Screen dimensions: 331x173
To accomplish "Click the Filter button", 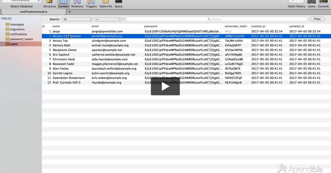I will [x=317, y=19].
